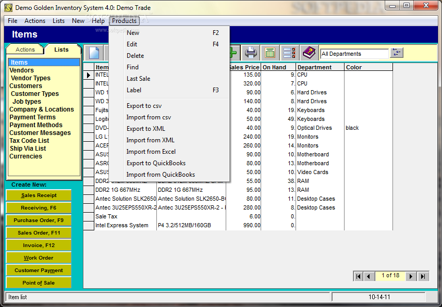Select Import from QuickBooks

169,175
